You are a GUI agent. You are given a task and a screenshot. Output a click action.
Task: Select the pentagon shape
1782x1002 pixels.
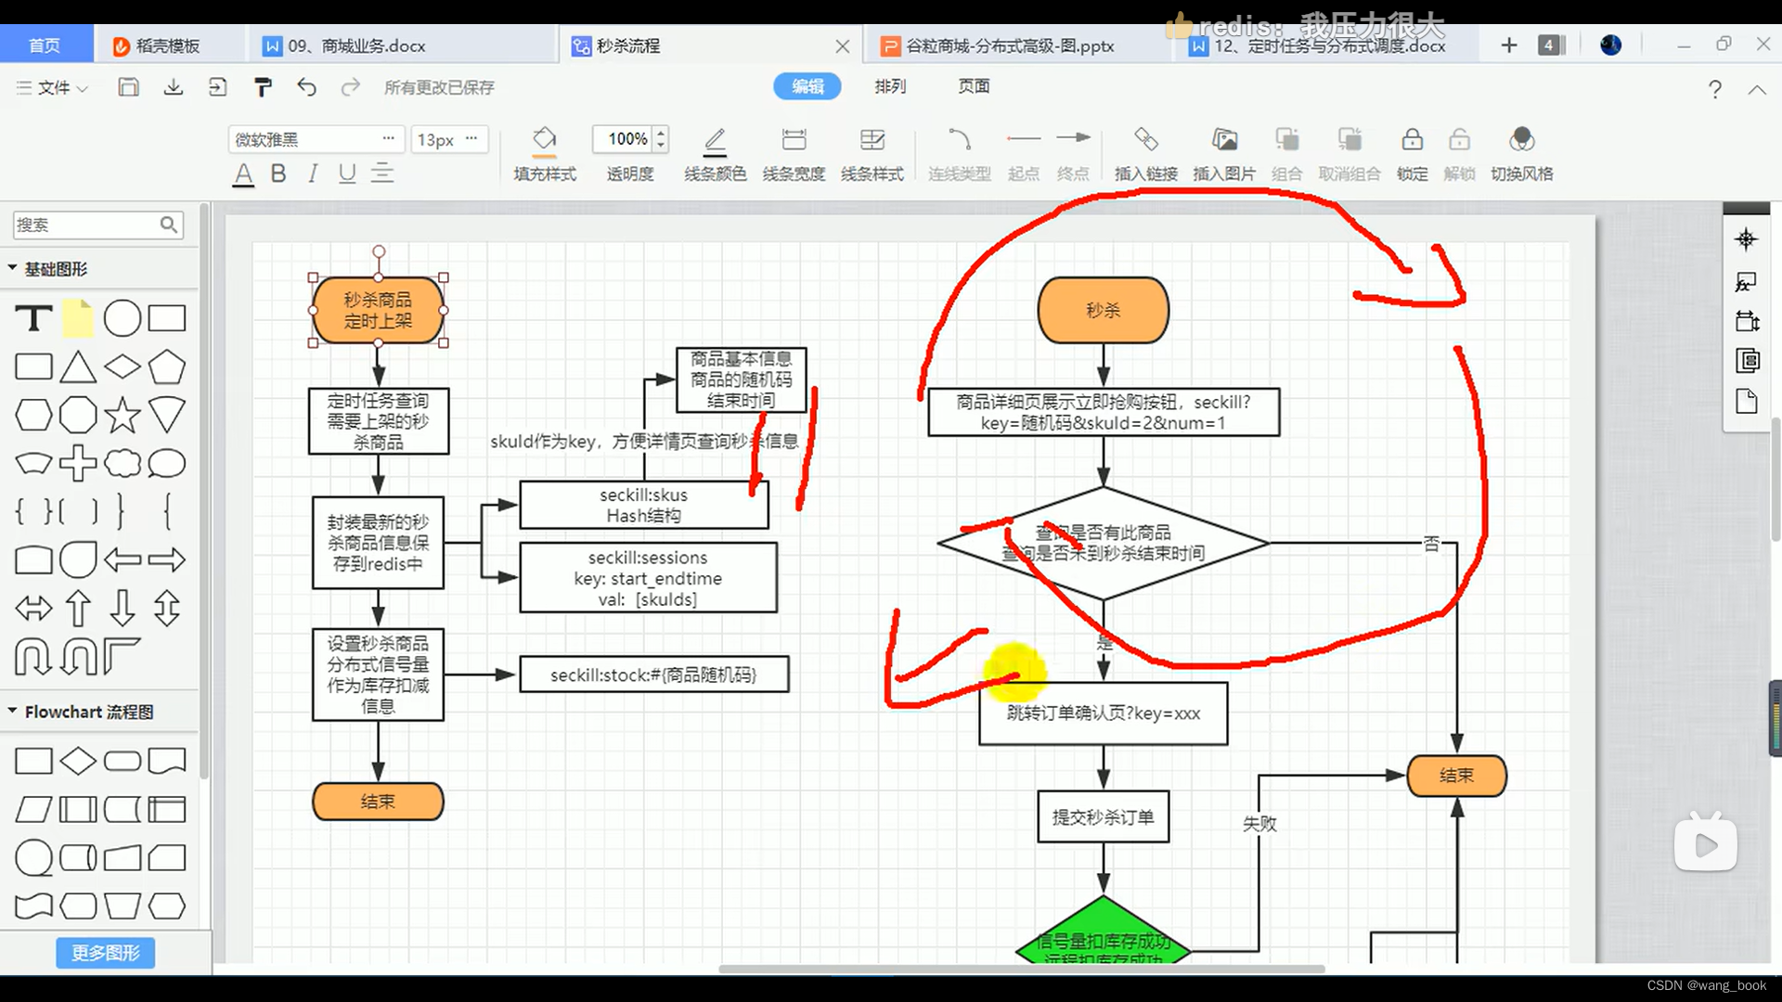coord(167,367)
